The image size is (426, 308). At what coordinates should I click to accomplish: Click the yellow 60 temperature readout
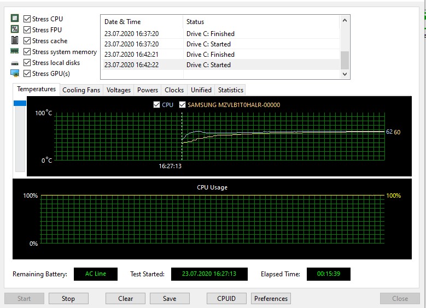[x=397, y=132]
